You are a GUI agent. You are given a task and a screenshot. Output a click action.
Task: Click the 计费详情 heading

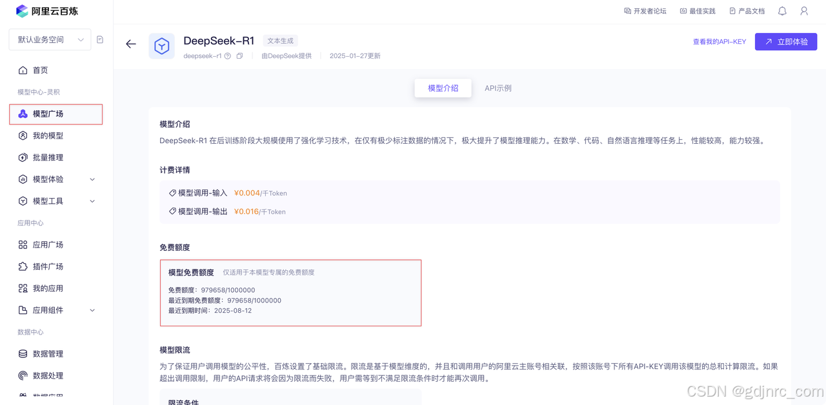tap(175, 170)
